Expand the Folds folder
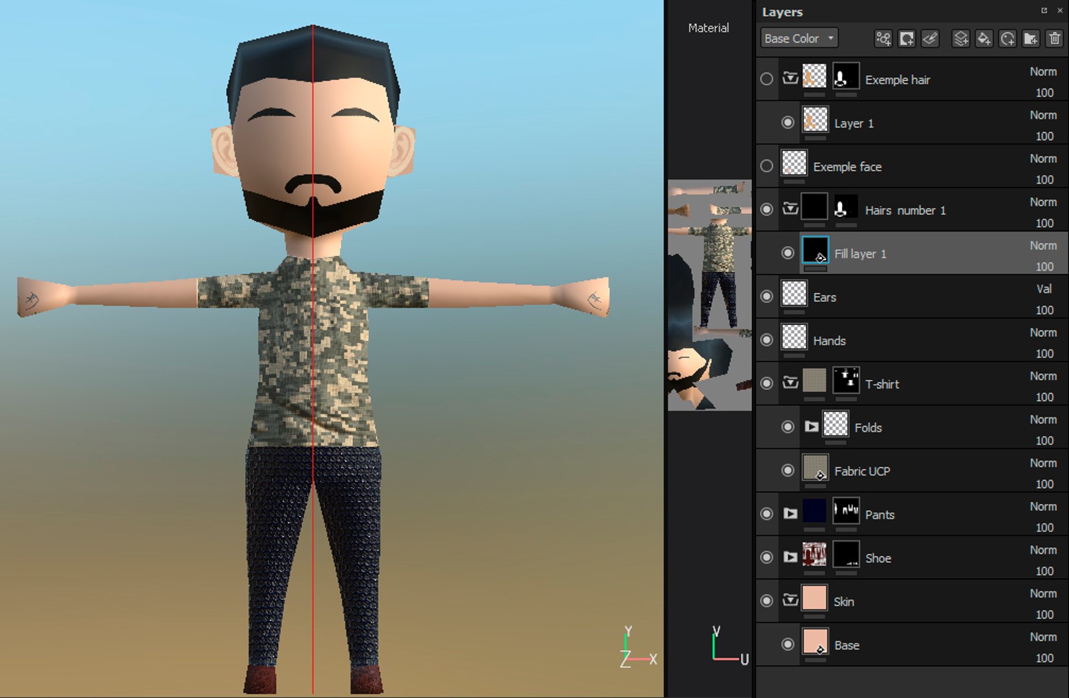The image size is (1069, 698). (811, 427)
